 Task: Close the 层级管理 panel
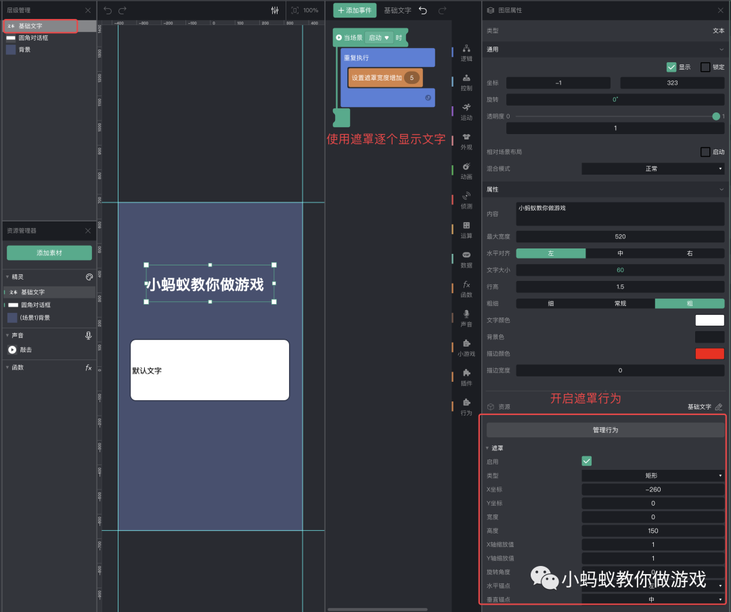[87, 10]
